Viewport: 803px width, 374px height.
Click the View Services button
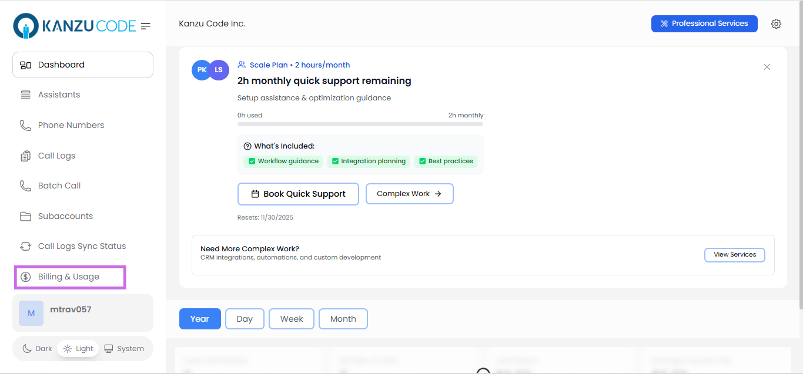point(735,255)
